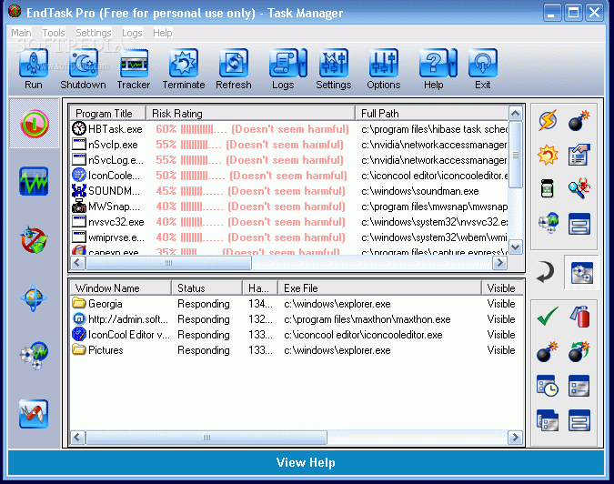Open the Shutdown moon icon
The height and width of the screenshot is (484, 614).
point(84,63)
